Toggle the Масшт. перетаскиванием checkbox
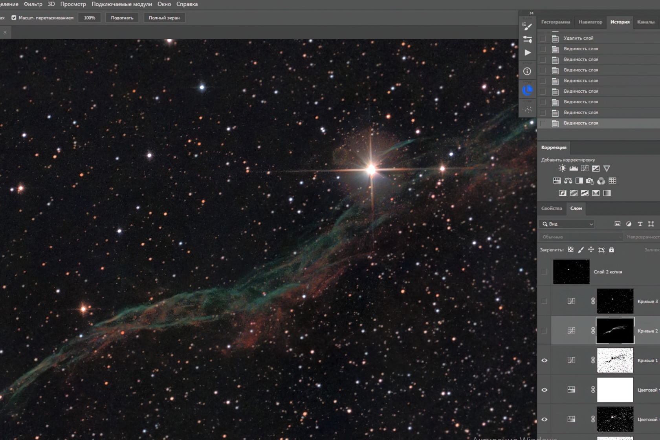This screenshot has height=440, width=660. point(14,18)
